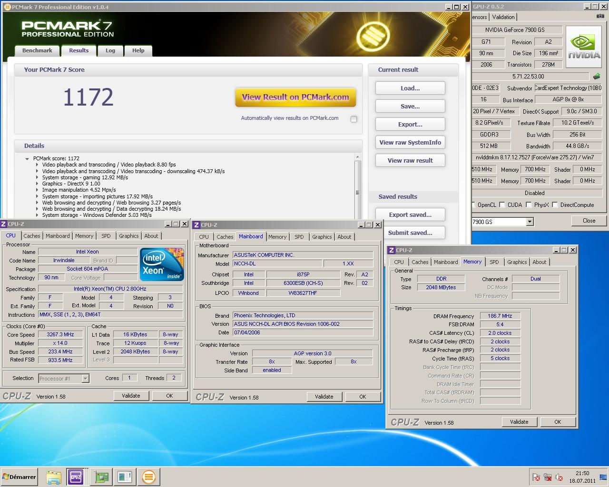609x487 pixels.
Task: Expand the Image manipulation entry
Action: coord(38,190)
